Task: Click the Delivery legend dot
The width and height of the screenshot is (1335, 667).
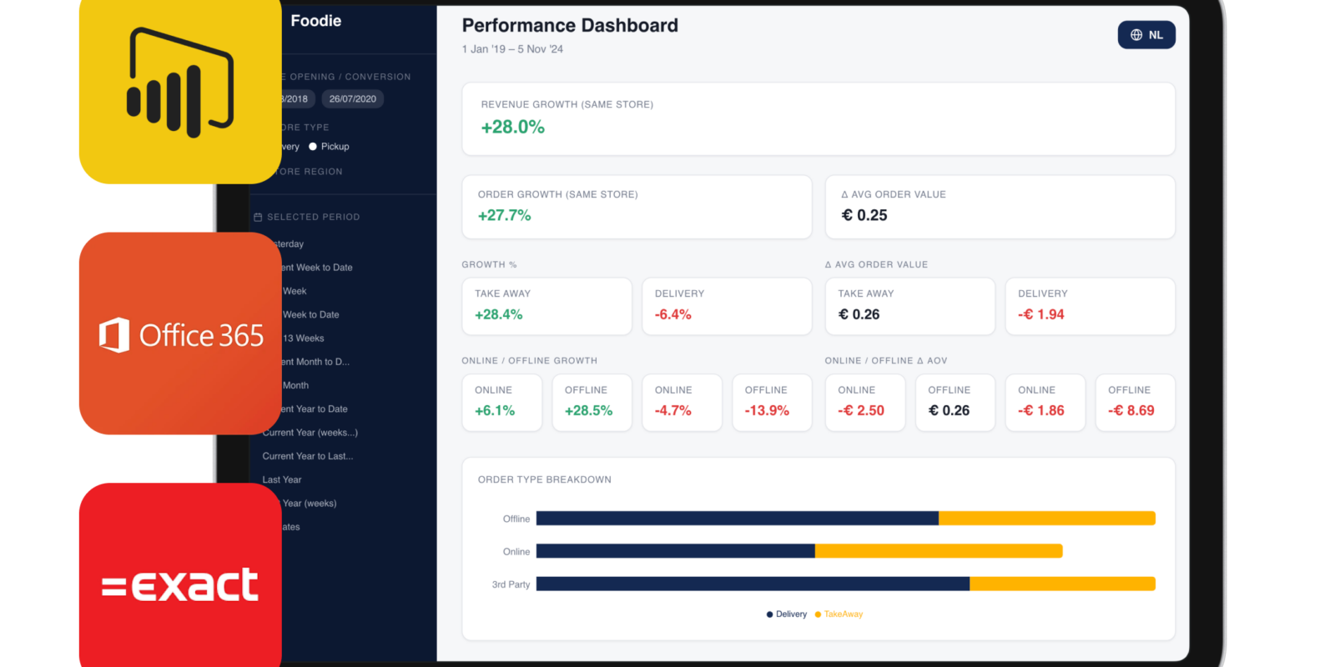Action: [769, 614]
